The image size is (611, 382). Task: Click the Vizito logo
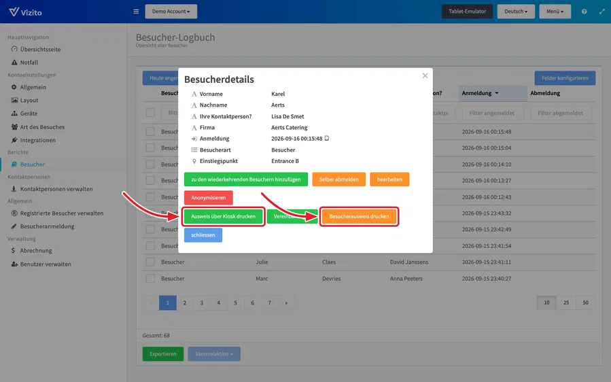[x=25, y=12]
